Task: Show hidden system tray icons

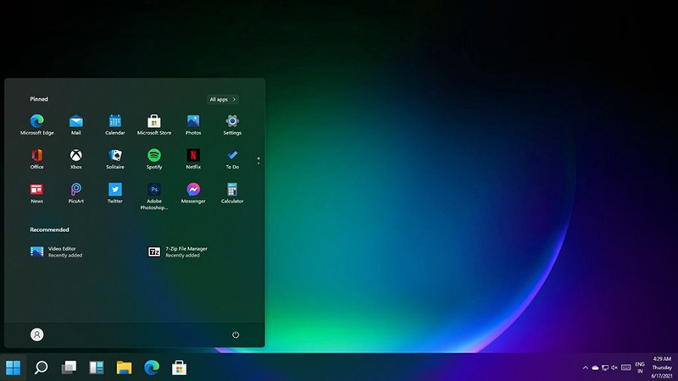Action: click(586, 367)
